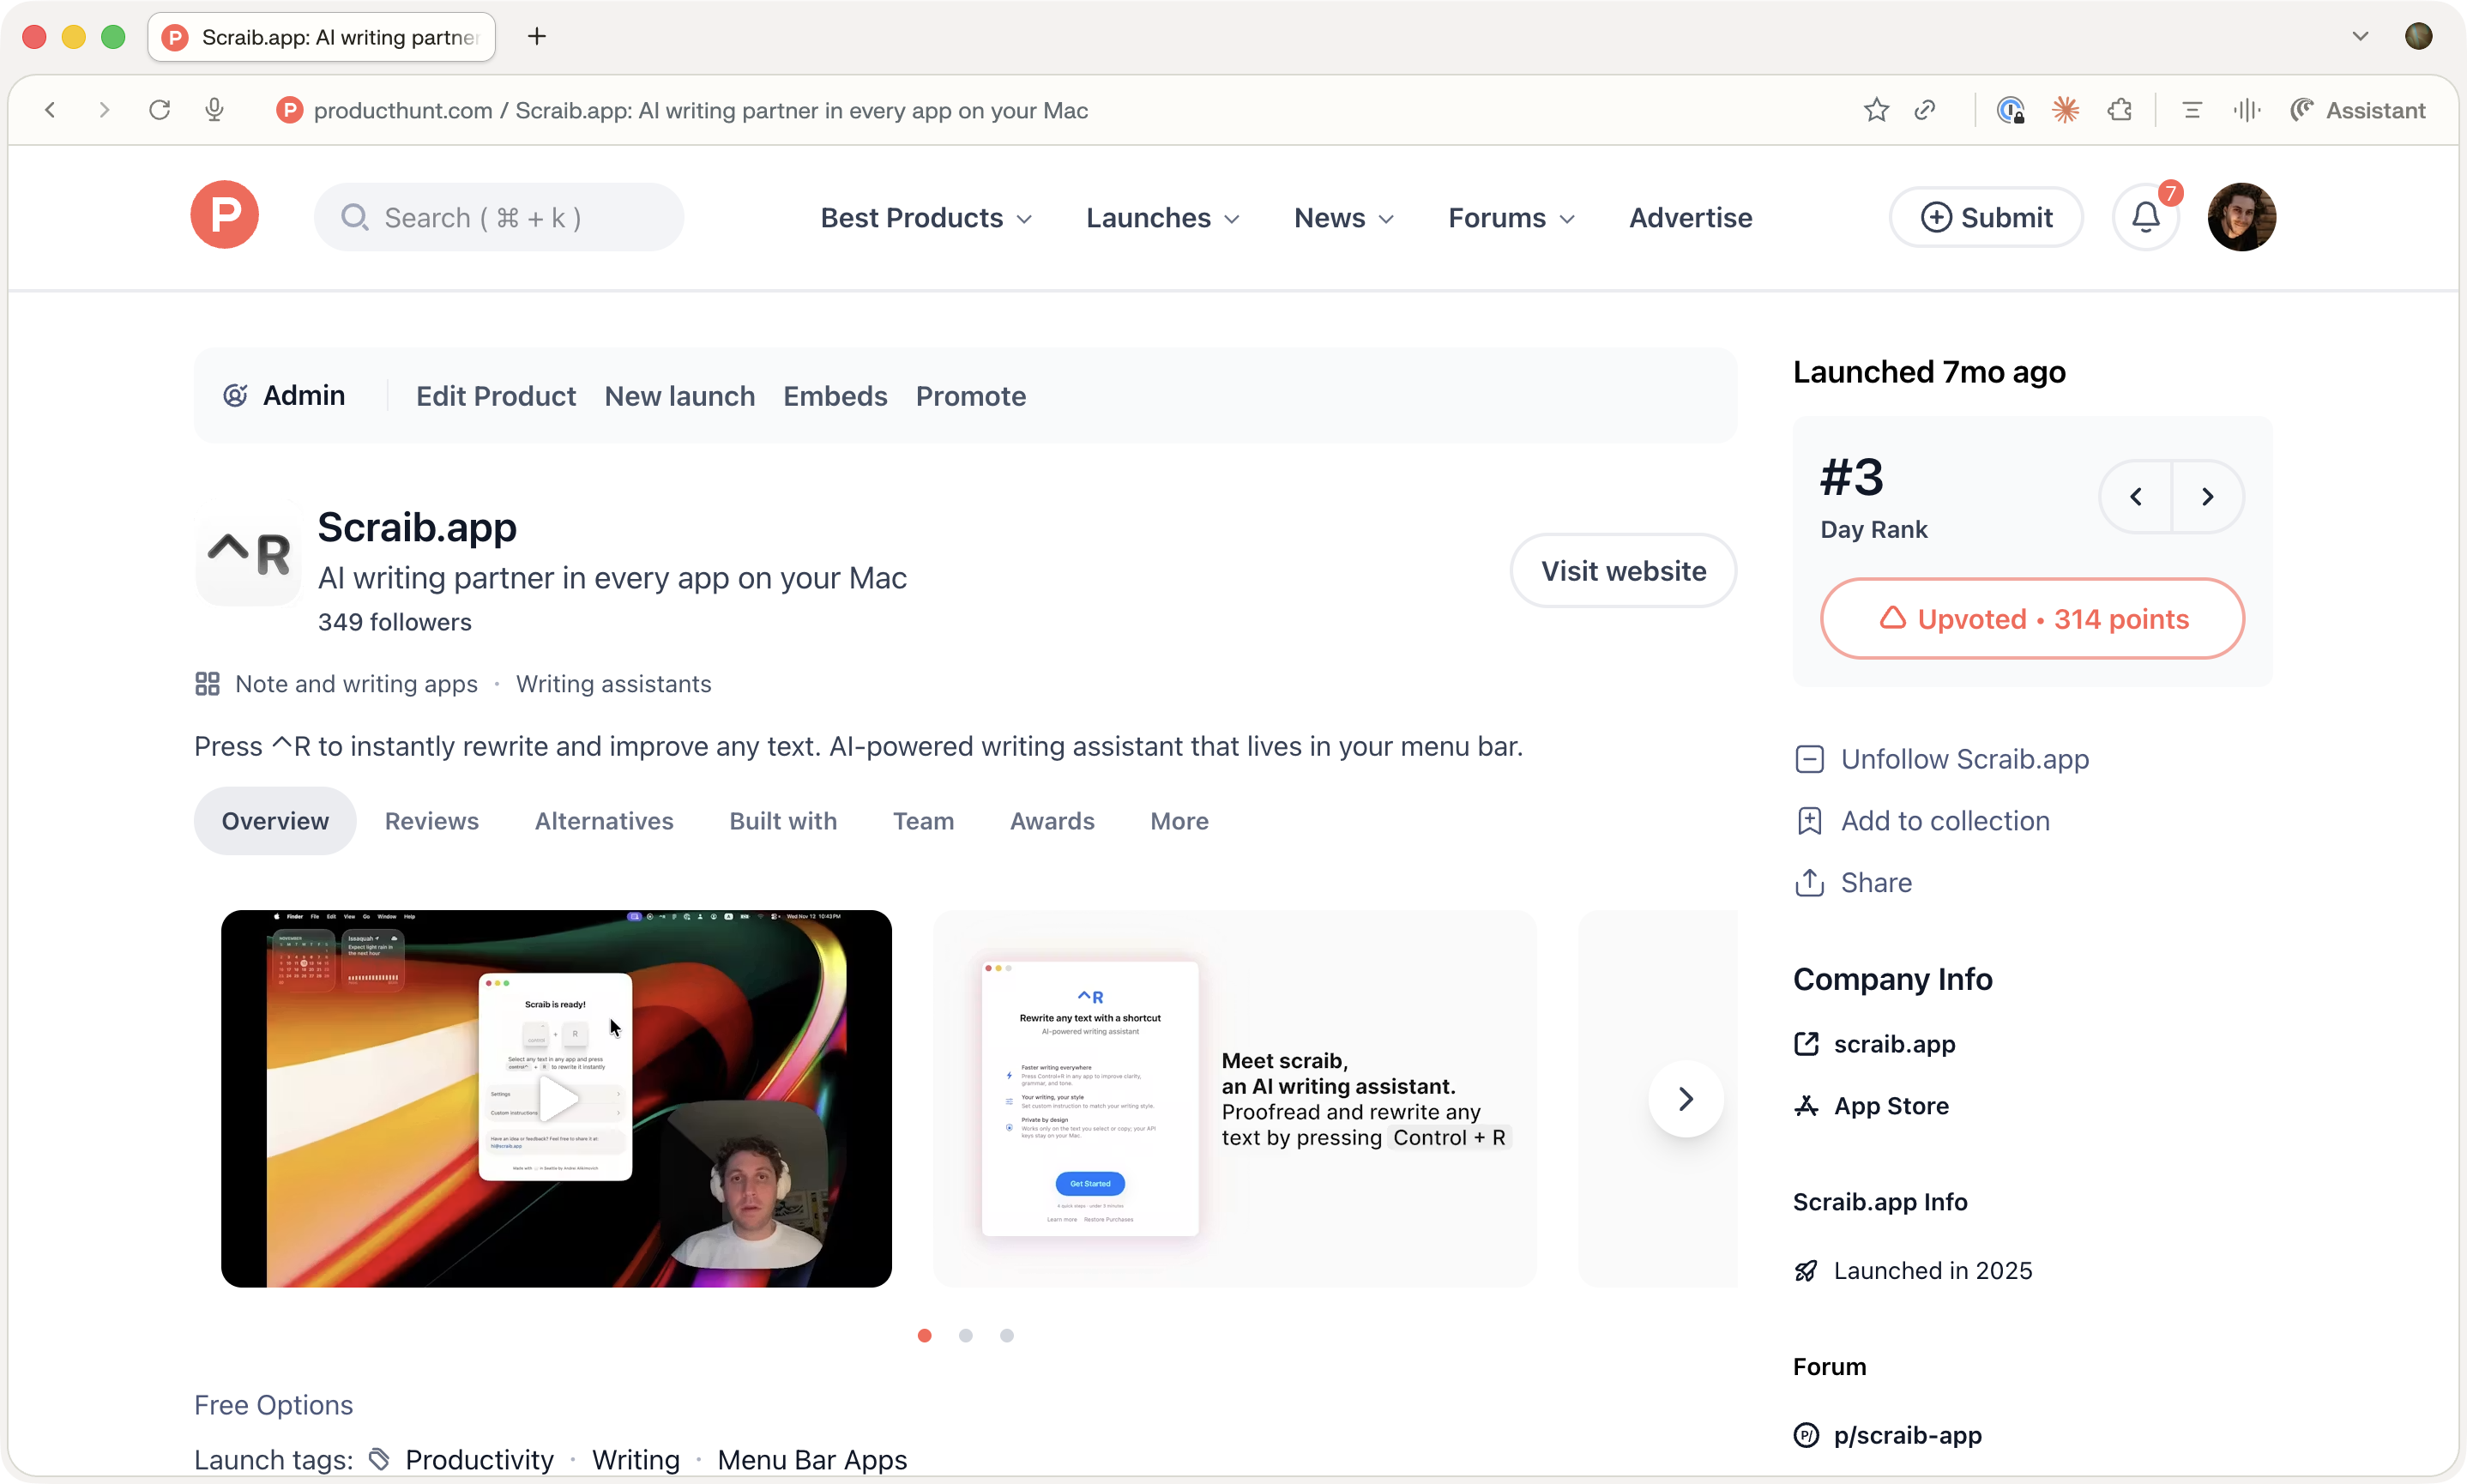
Task: Go to the next ranked product
Action: pyautogui.click(x=2208, y=497)
